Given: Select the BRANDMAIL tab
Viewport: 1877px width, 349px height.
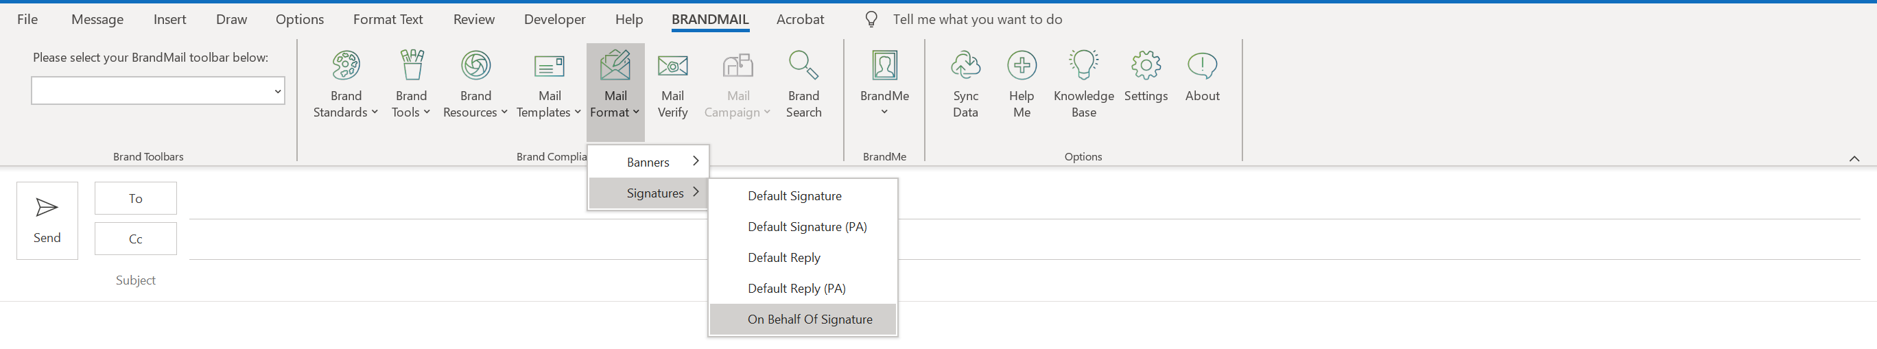Looking at the screenshot, I should coord(709,20).
